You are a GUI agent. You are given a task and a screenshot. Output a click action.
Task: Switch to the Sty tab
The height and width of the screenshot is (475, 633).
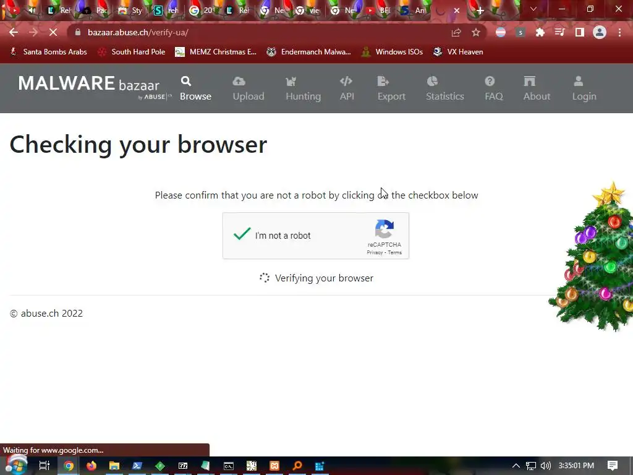(x=130, y=11)
